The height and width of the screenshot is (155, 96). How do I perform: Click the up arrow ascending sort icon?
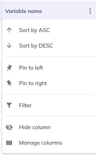[9, 30]
